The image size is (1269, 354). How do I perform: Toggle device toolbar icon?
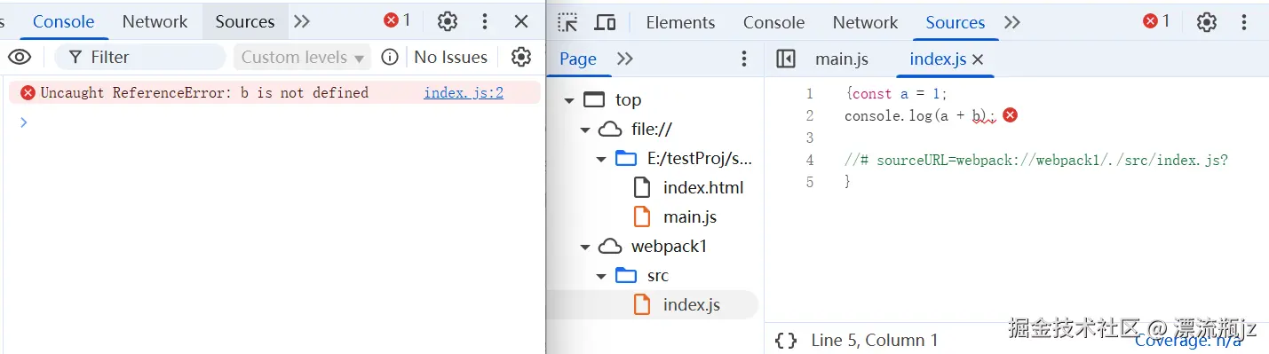pos(605,22)
